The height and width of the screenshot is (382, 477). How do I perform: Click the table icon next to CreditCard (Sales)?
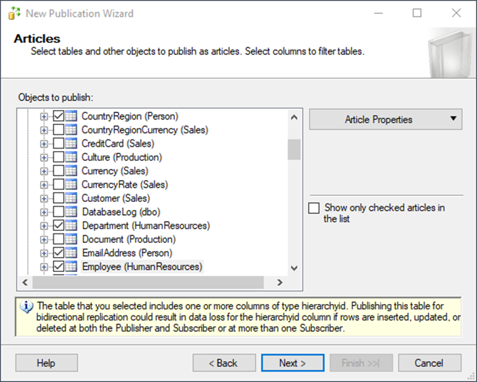pos(71,143)
